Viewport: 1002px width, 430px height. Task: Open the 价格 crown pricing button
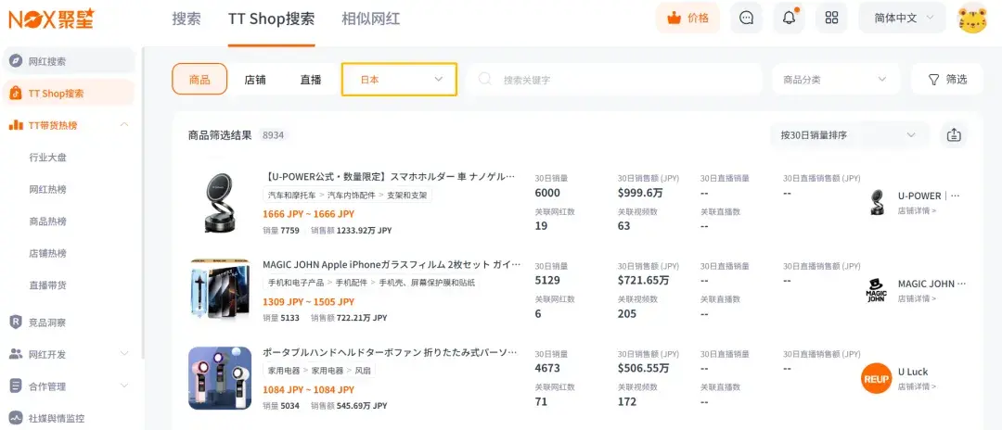(687, 18)
